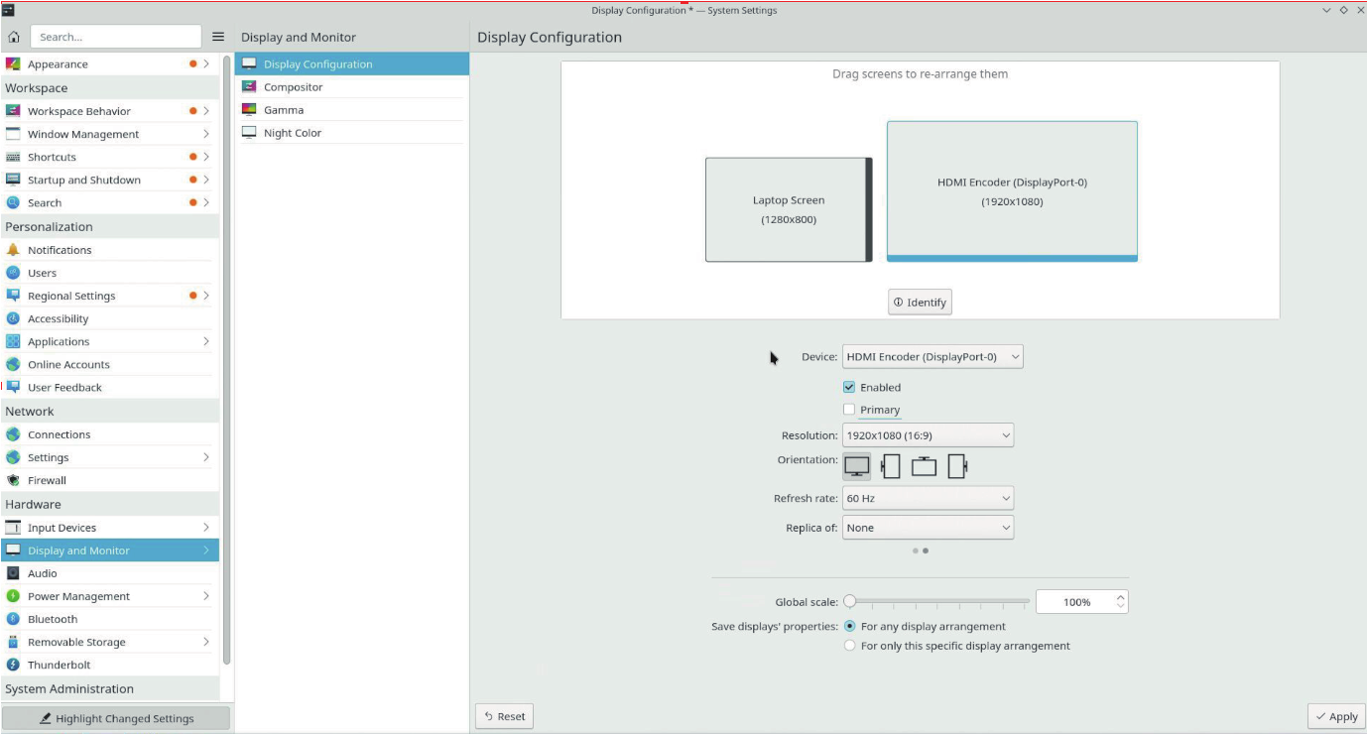The height and width of the screenshot is (734, 1367).
Task: Check the Primary display checkbox
Action: pyautogui.click(x=849, y=410)
